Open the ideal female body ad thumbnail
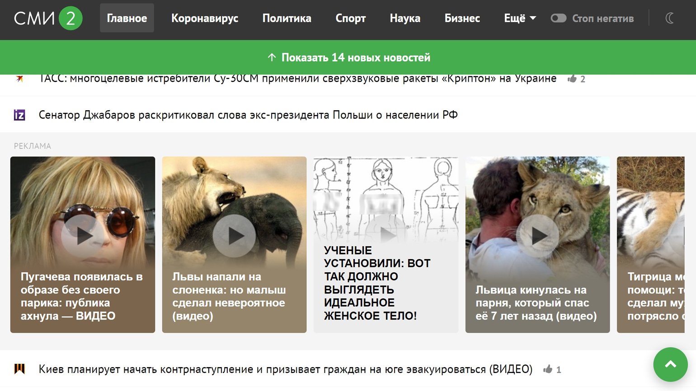Screen dimensions: 696x391 (386, 245)
